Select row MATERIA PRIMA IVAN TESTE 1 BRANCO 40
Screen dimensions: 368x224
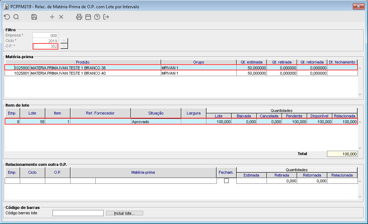(x=181, y=73)
